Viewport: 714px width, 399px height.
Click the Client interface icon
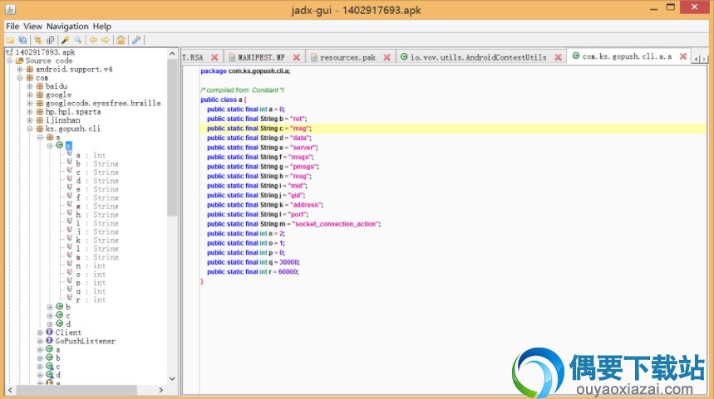pos(50,332)
